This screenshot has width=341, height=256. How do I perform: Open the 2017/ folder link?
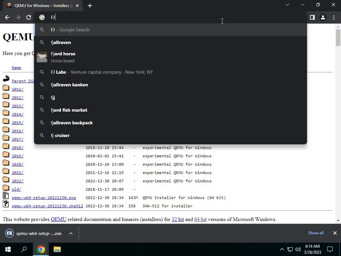click(17, 139)
